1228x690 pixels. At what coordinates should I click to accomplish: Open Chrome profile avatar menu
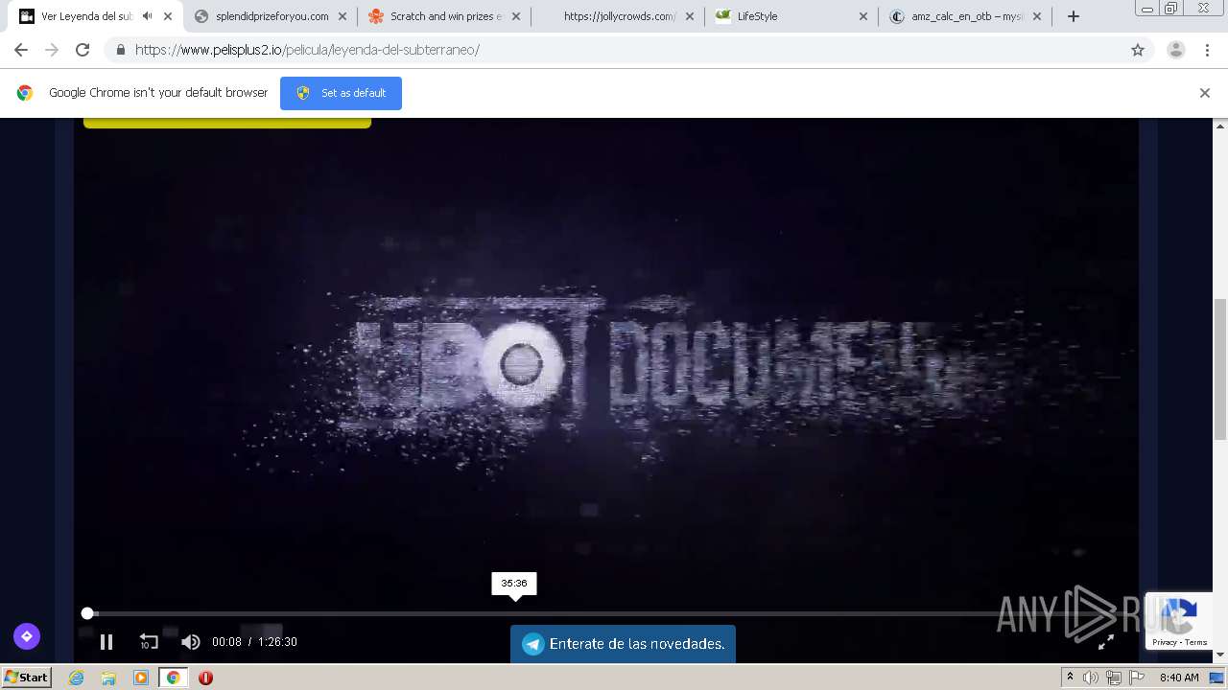[1176, 50]
